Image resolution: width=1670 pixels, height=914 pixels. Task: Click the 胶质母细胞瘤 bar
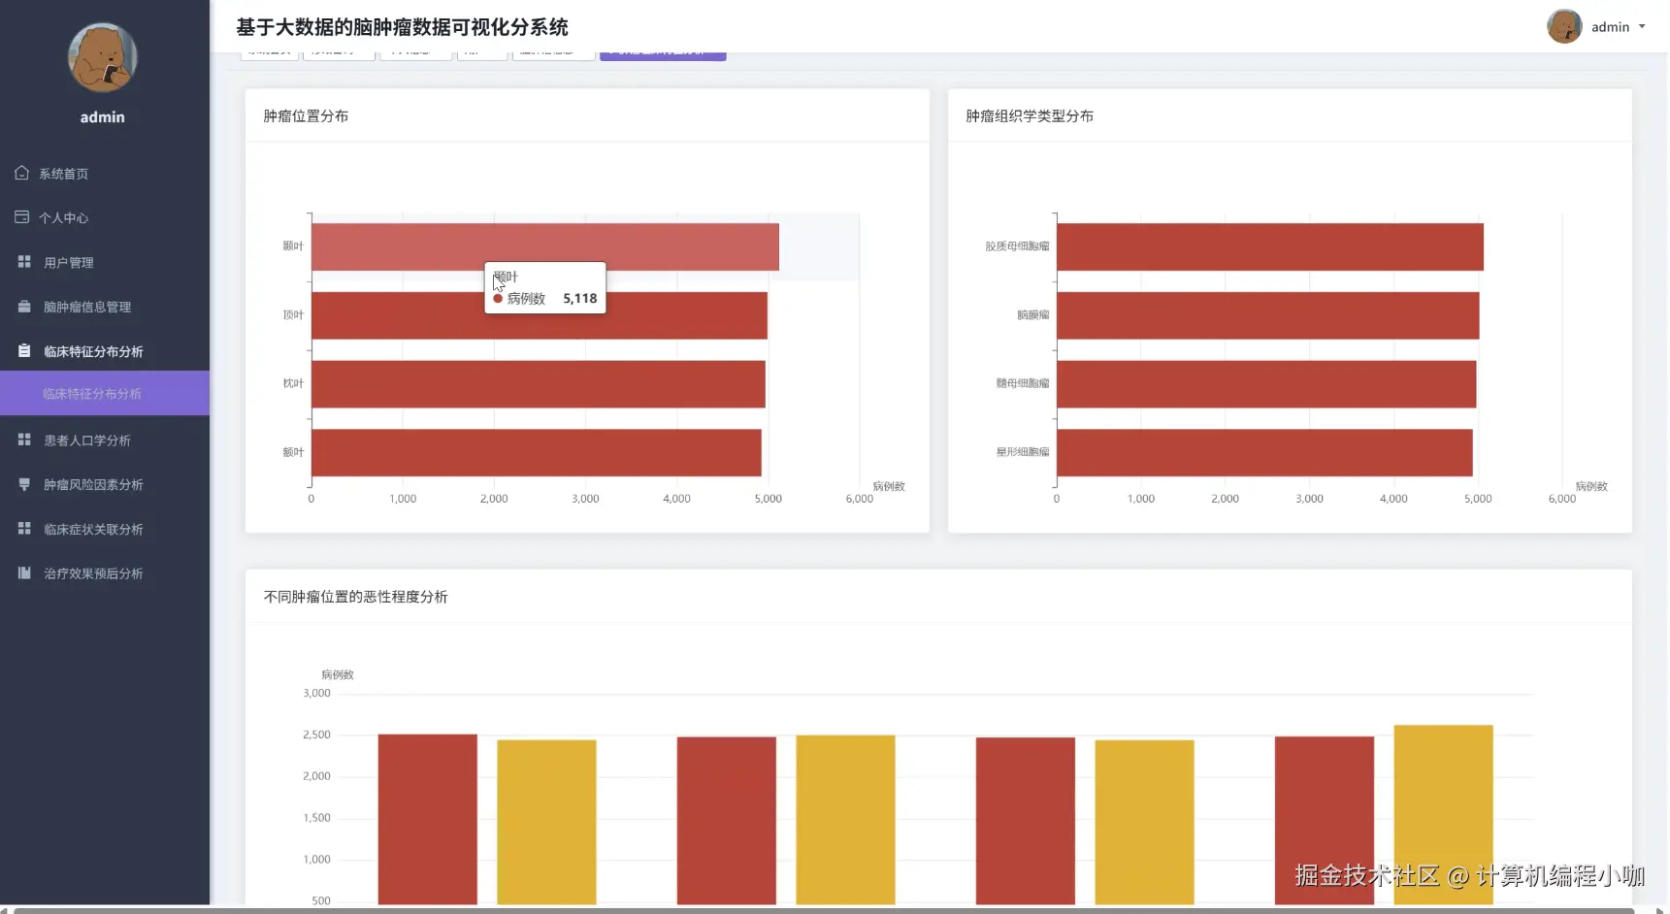coord(1270,246)
